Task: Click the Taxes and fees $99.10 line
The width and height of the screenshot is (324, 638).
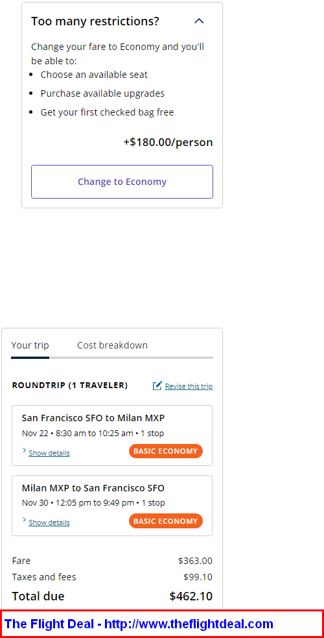Action: coord(112,577)
